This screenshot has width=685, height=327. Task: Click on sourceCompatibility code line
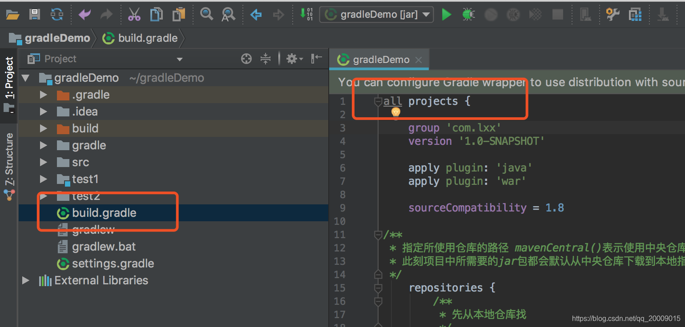486,208
